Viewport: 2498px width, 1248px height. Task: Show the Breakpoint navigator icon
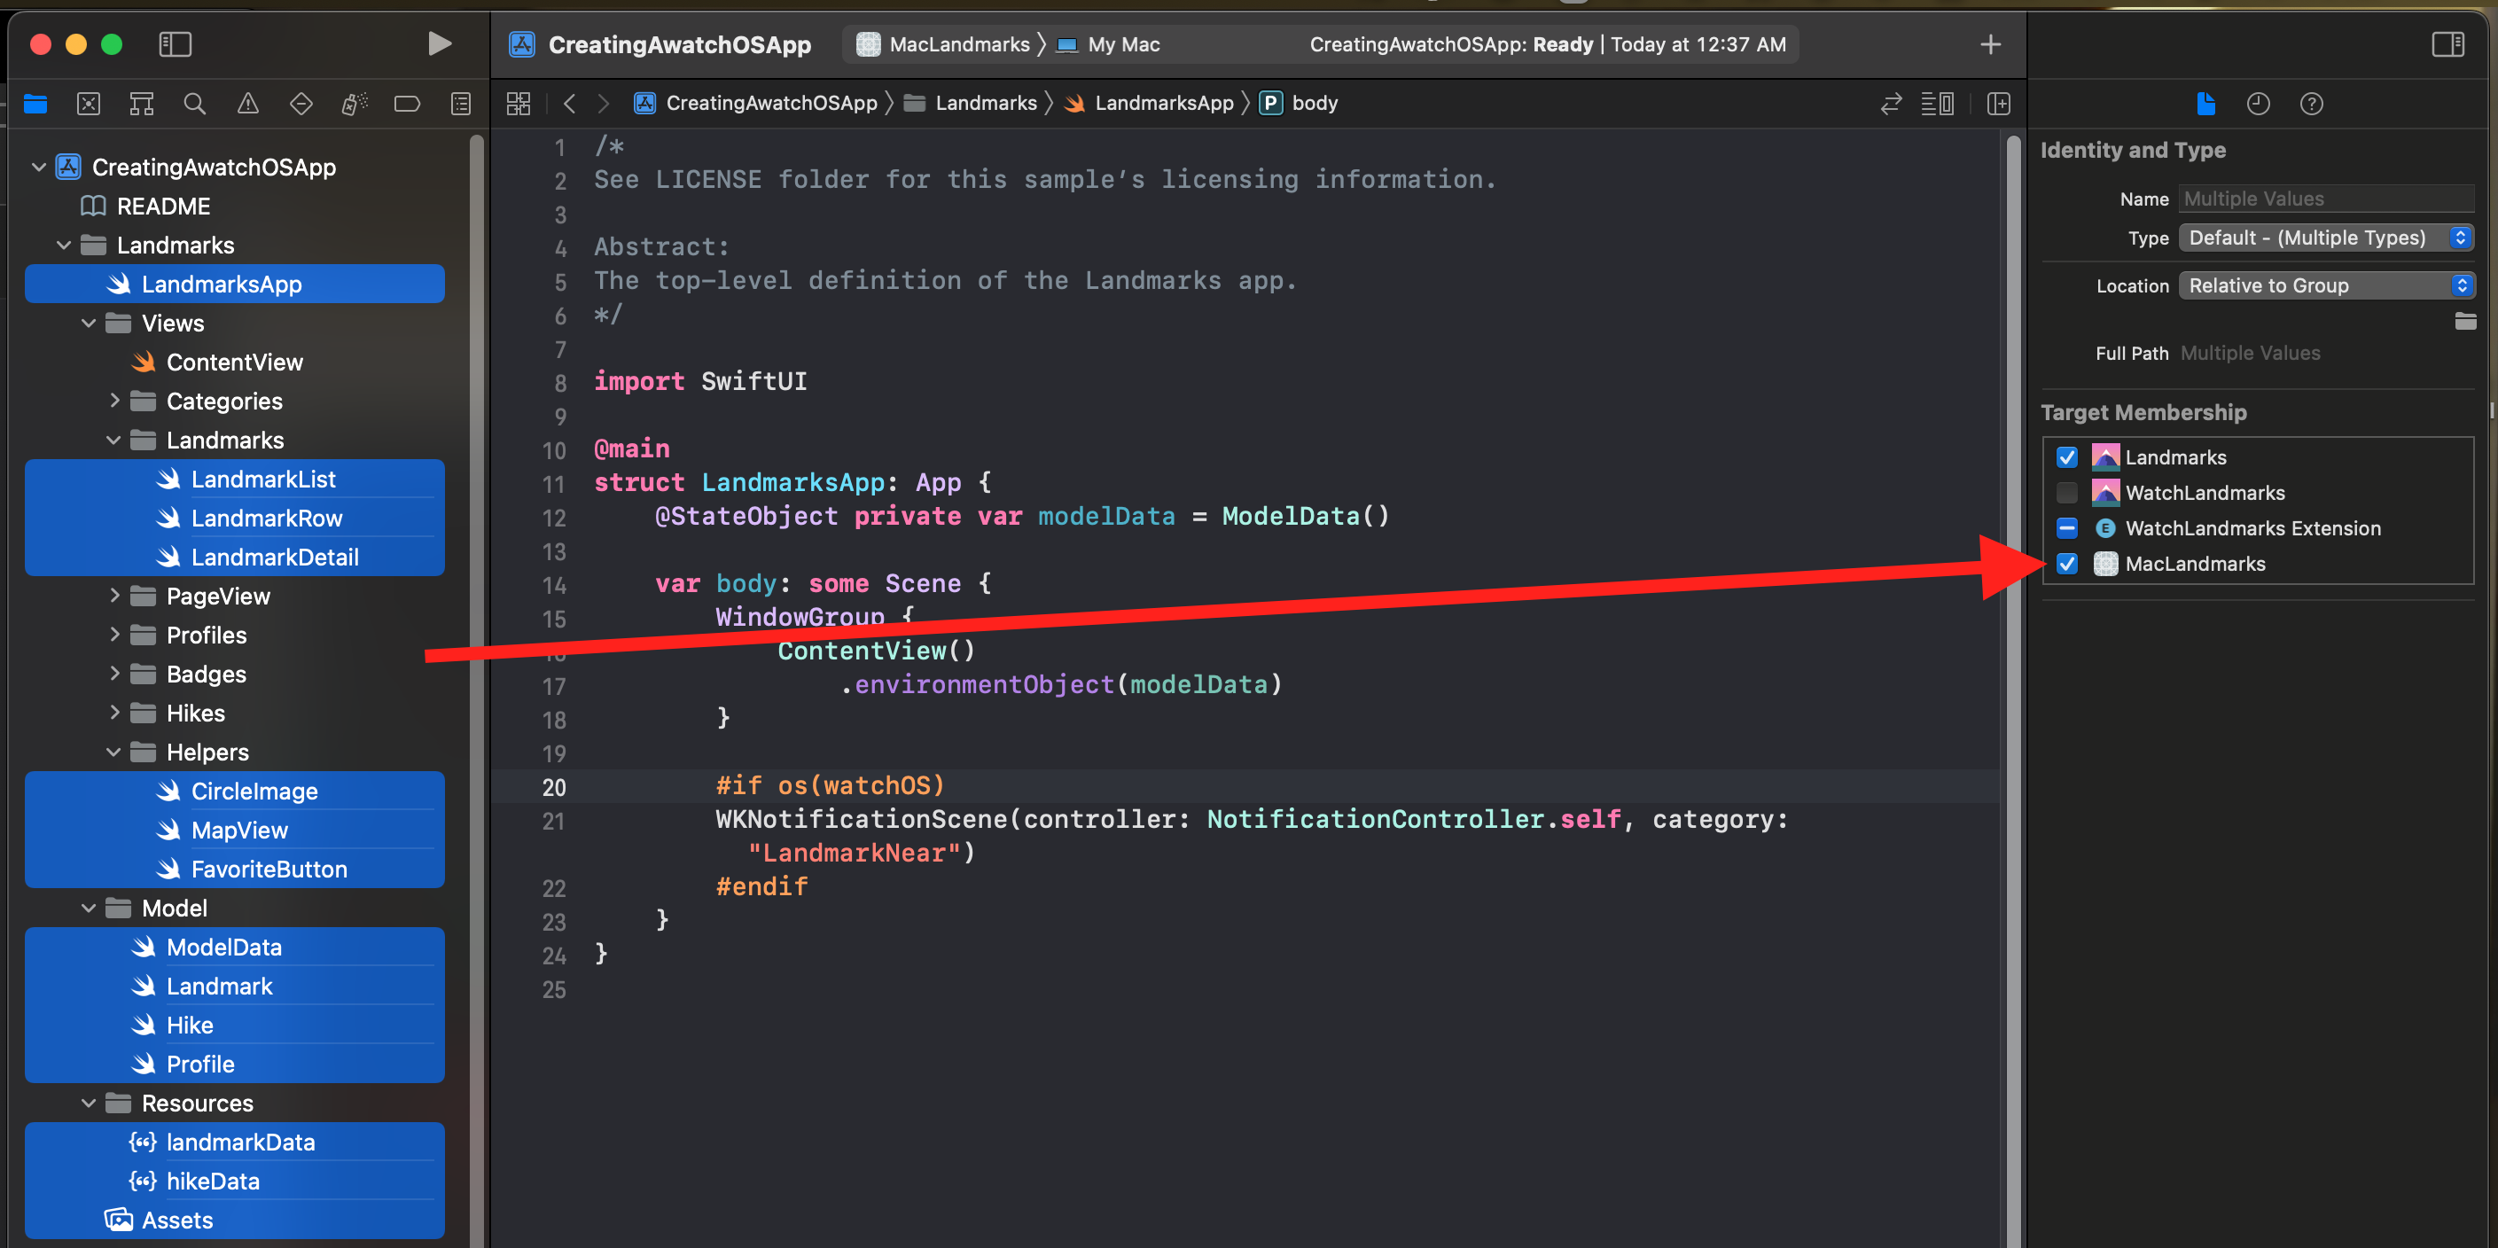[407, 104]
